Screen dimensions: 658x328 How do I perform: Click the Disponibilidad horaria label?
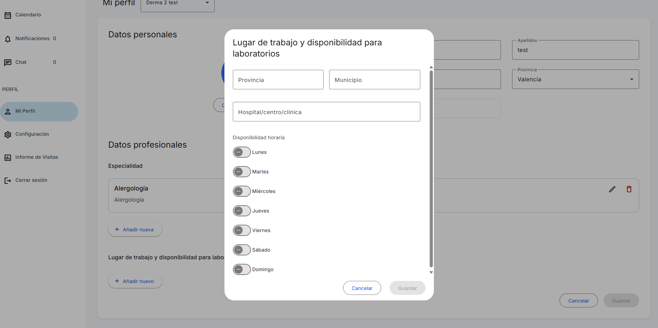tap(259, 137)
